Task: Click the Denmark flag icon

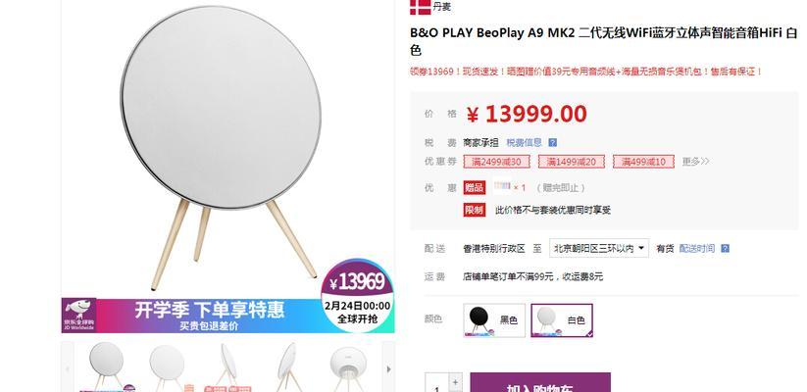Action: coord(420,7)
